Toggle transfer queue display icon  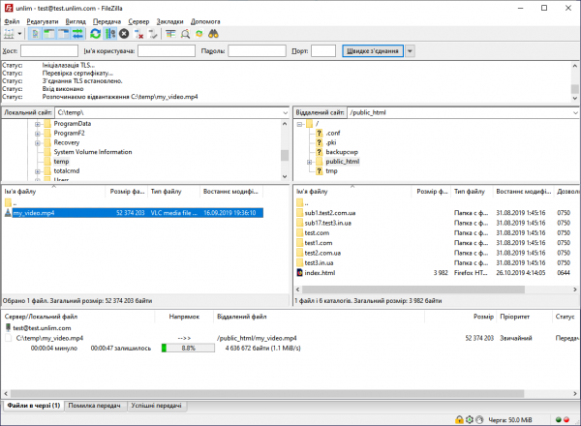76,34
